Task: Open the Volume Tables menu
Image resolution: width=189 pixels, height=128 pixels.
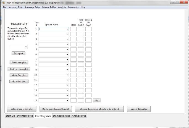Action: pyautogui.click(x=49, y=7)
